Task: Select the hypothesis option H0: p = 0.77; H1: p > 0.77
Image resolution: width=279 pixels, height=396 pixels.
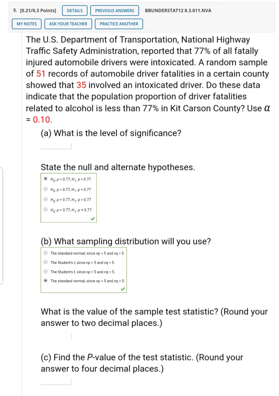Action: click(45, 199)
